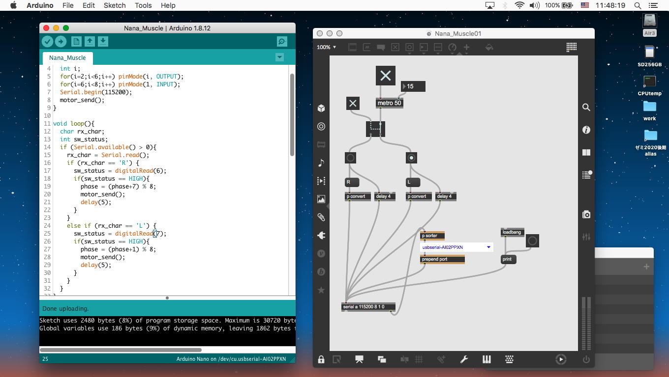
Task: Open the Max inspector info icon
Action: pyautogui.click(x=586, y=130)
